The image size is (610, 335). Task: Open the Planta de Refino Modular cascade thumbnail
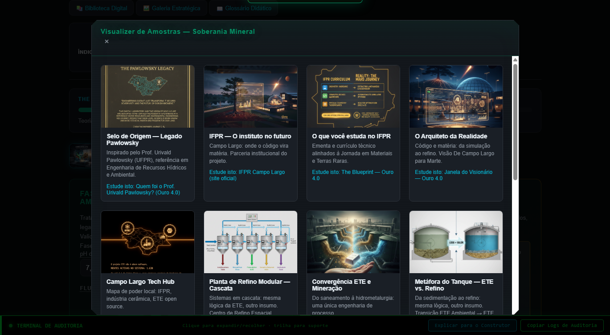250,242
